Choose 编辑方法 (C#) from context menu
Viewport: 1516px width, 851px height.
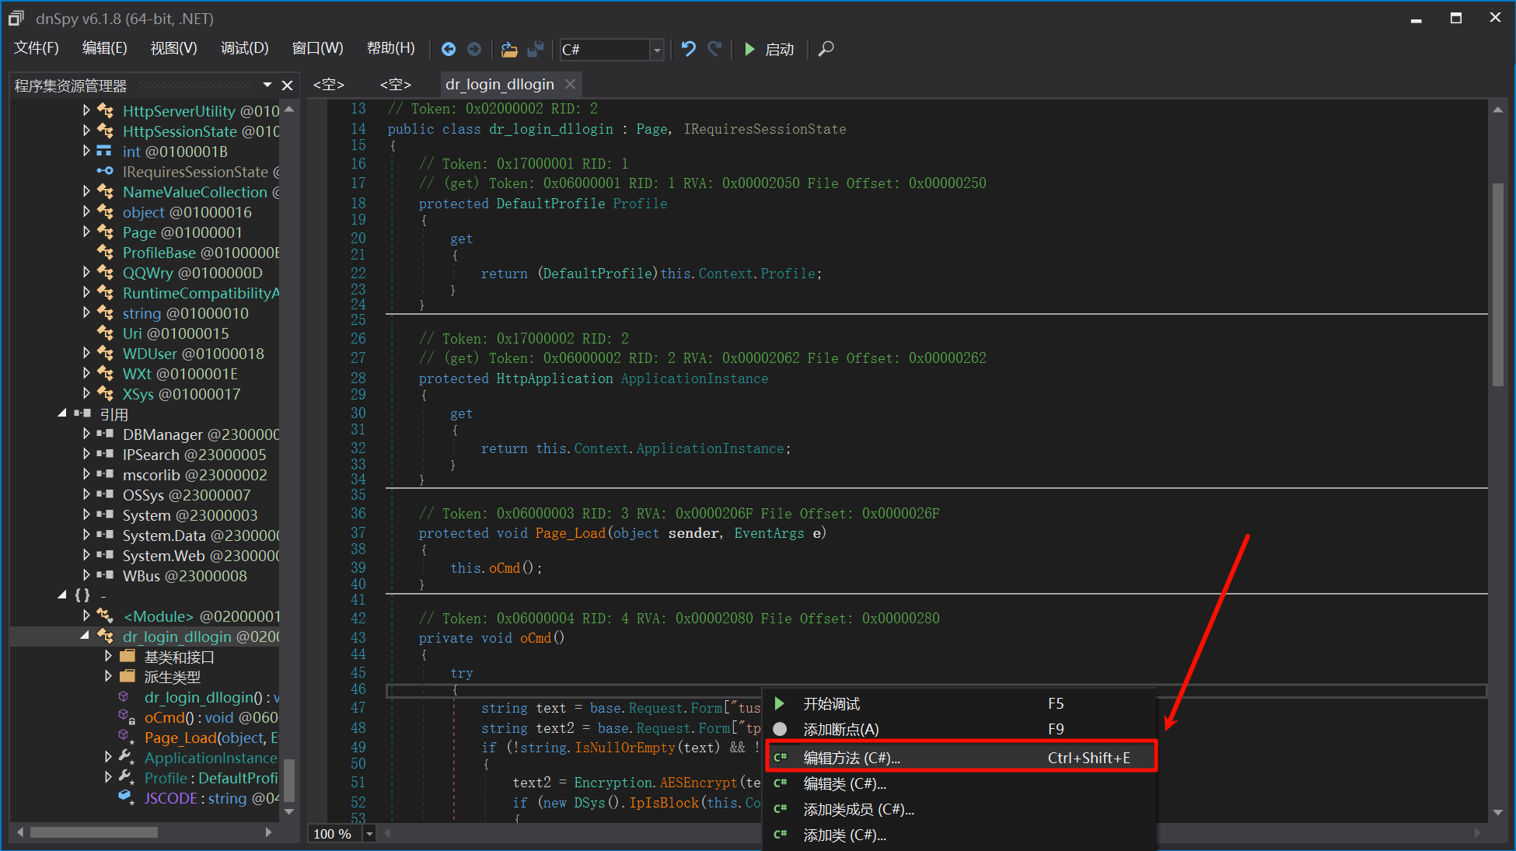(x=851, y=758)
